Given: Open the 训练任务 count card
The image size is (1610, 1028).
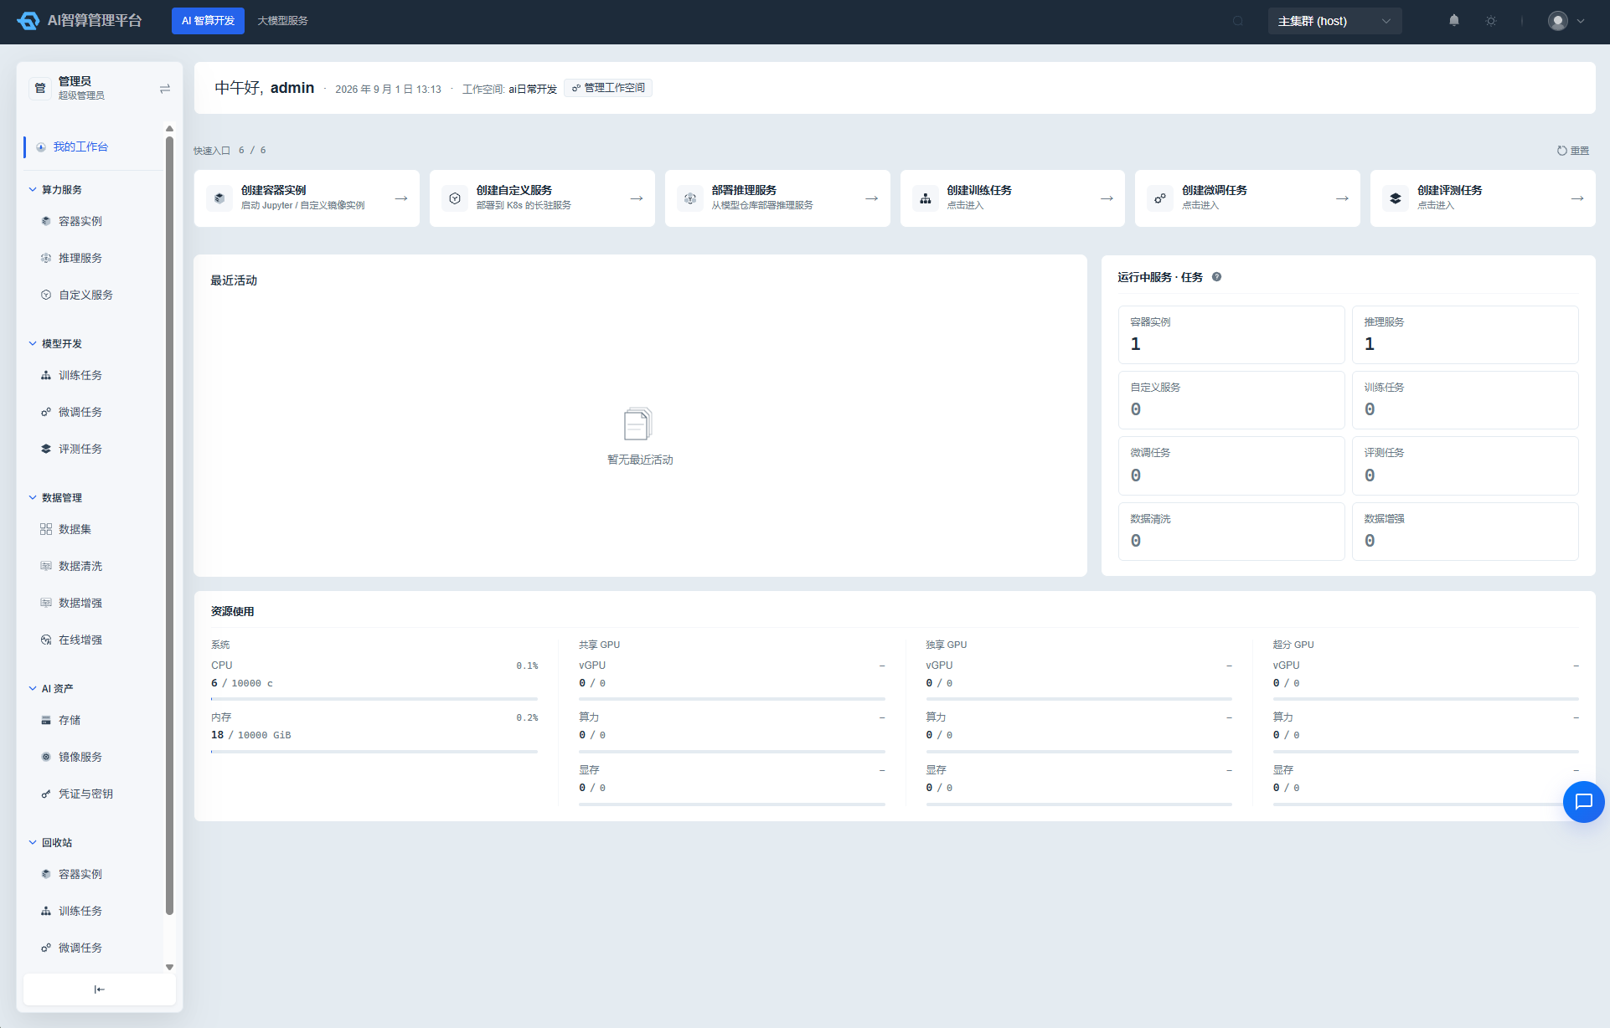Looking at the screenshot, I should tap(1465, 400).
